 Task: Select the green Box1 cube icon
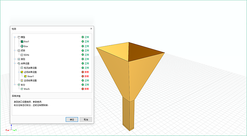tap(22, 42)
